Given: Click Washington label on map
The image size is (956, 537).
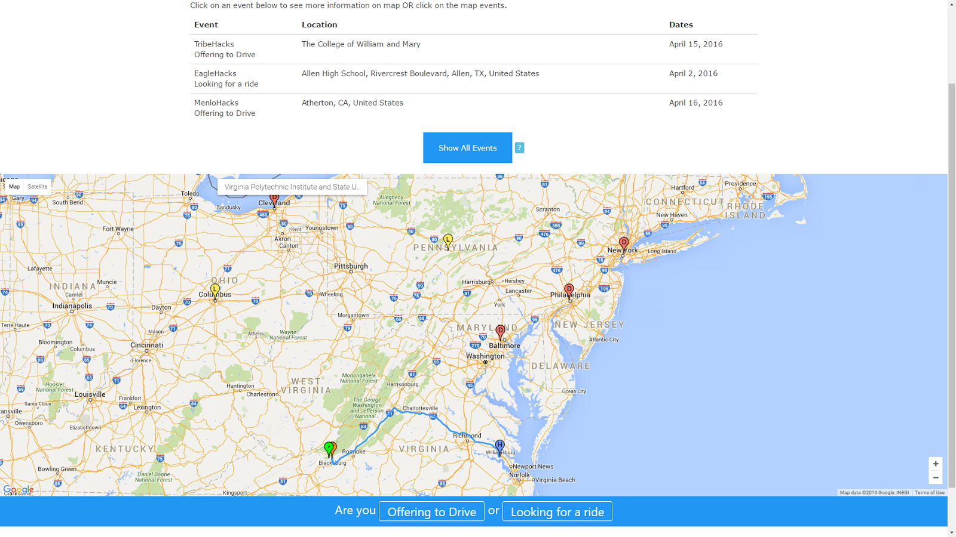Looking at the screenshot, I should [x=485, y=356].
